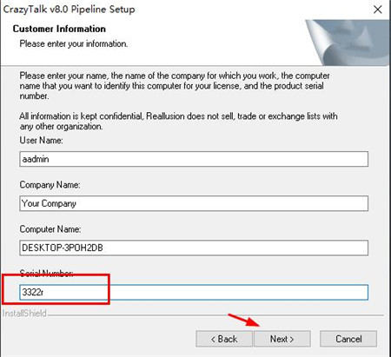Click the InstallShield branding text
Viewport: 391px width, 357px height.
(24, 314)
